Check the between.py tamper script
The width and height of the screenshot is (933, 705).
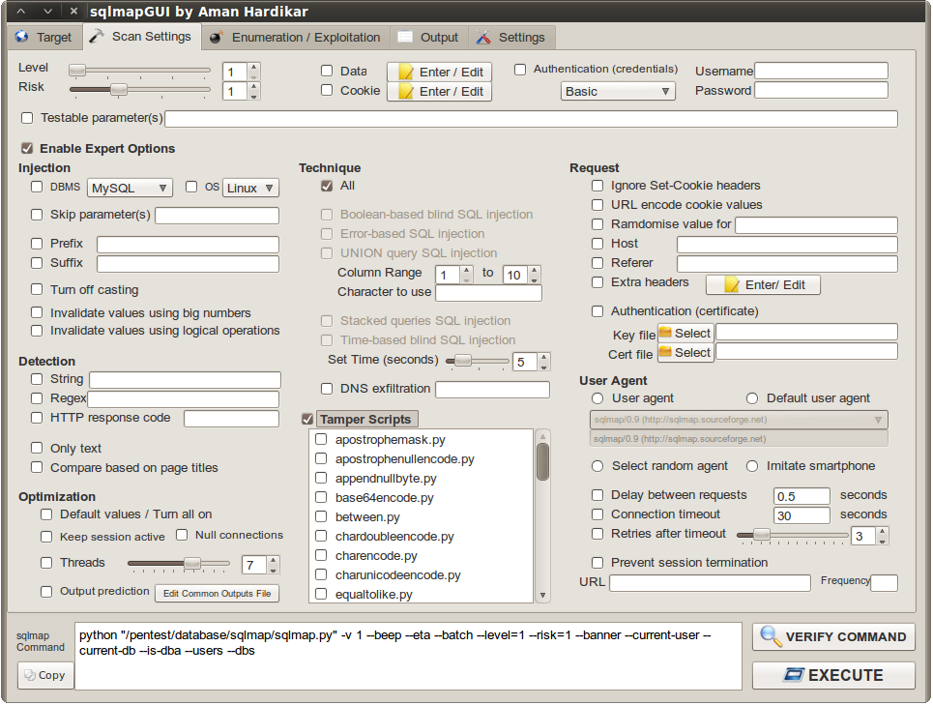(x=321, y=516)
